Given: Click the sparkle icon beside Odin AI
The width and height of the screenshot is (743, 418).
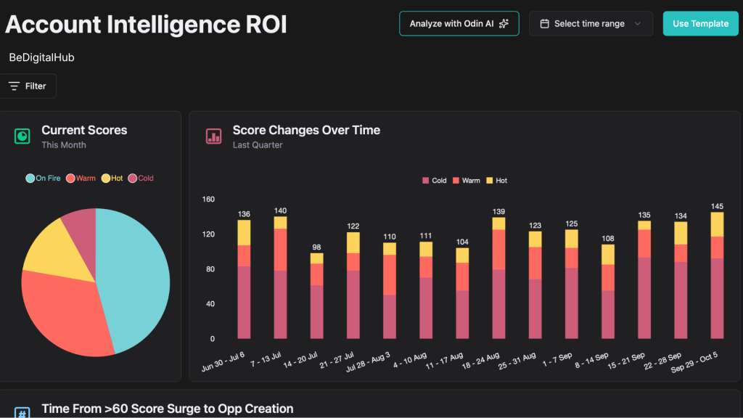Looking at the screenshot, I should click(x=504, y=23).
